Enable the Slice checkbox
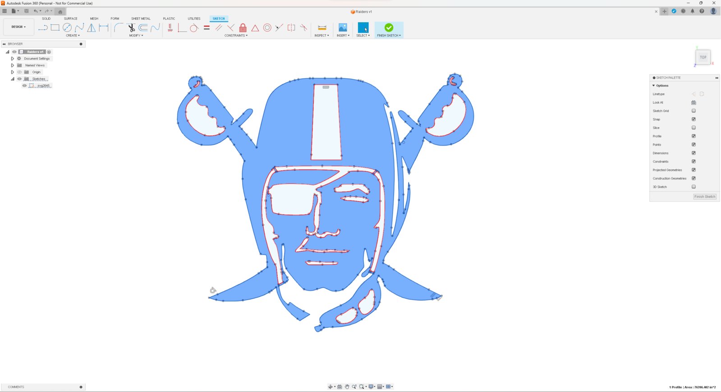This screenshot has width=721, height=392. tap(693, 128)
